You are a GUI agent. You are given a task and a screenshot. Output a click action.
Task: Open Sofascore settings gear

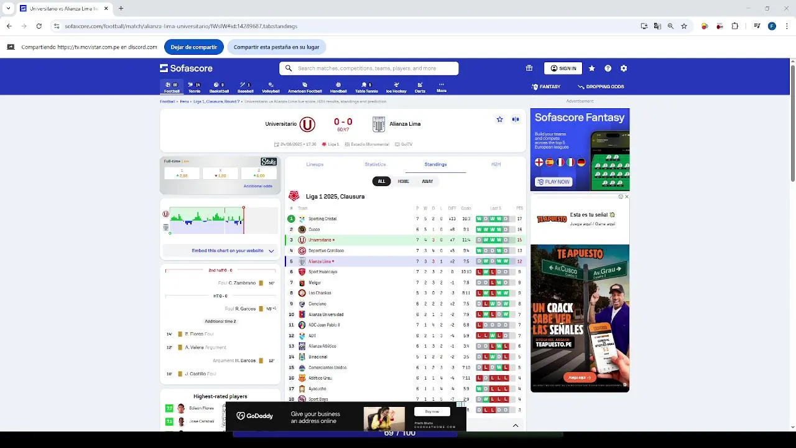tap(624, 68)
